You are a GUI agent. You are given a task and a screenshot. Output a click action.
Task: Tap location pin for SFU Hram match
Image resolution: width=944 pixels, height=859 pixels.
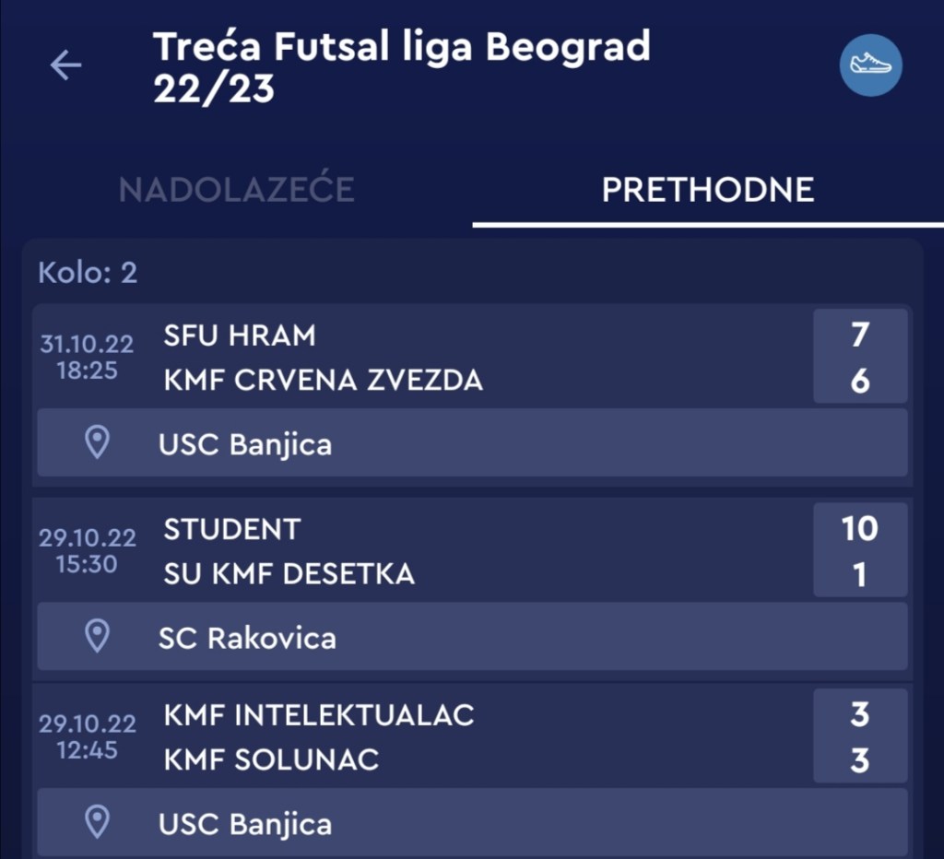pos(97,443)
